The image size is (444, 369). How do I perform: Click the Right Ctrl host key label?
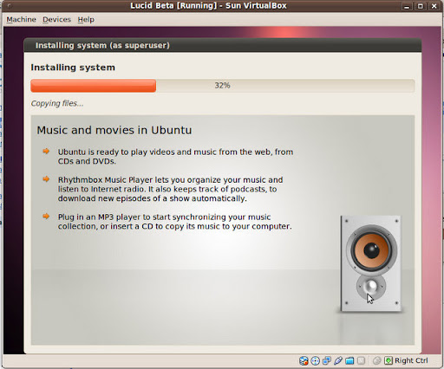411,360
